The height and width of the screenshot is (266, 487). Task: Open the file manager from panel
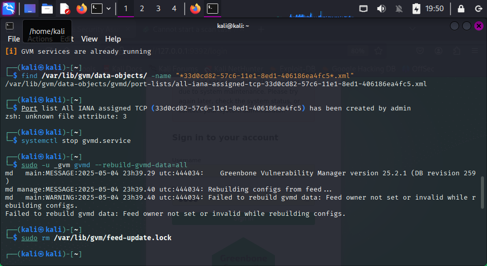coord(47,9)
